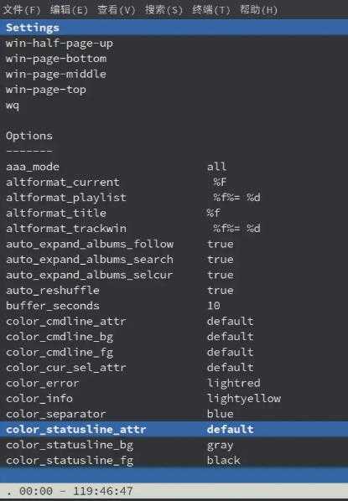
Task: Open the 文件(F) menu
Action: point(21,10)
